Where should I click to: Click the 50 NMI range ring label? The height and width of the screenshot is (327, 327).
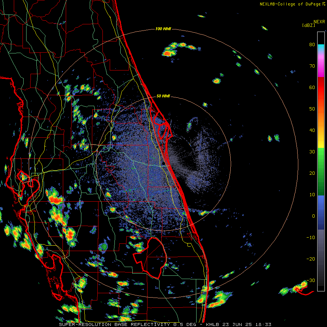163,96
